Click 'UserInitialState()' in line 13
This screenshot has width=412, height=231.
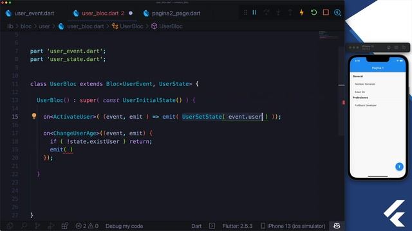(x=152, y=100)
